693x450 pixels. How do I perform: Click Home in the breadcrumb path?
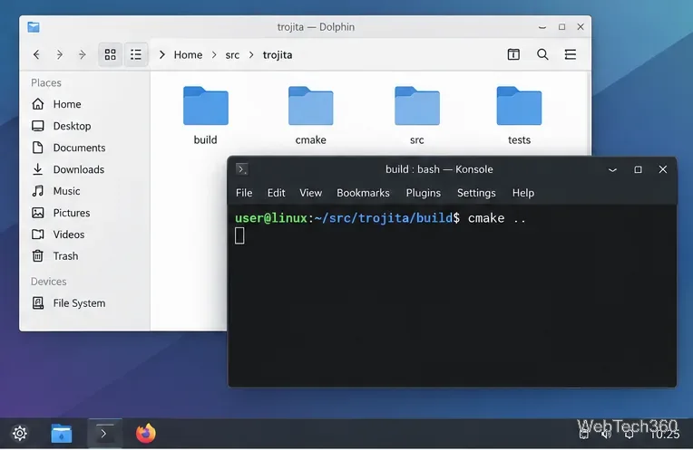[188, 54]
